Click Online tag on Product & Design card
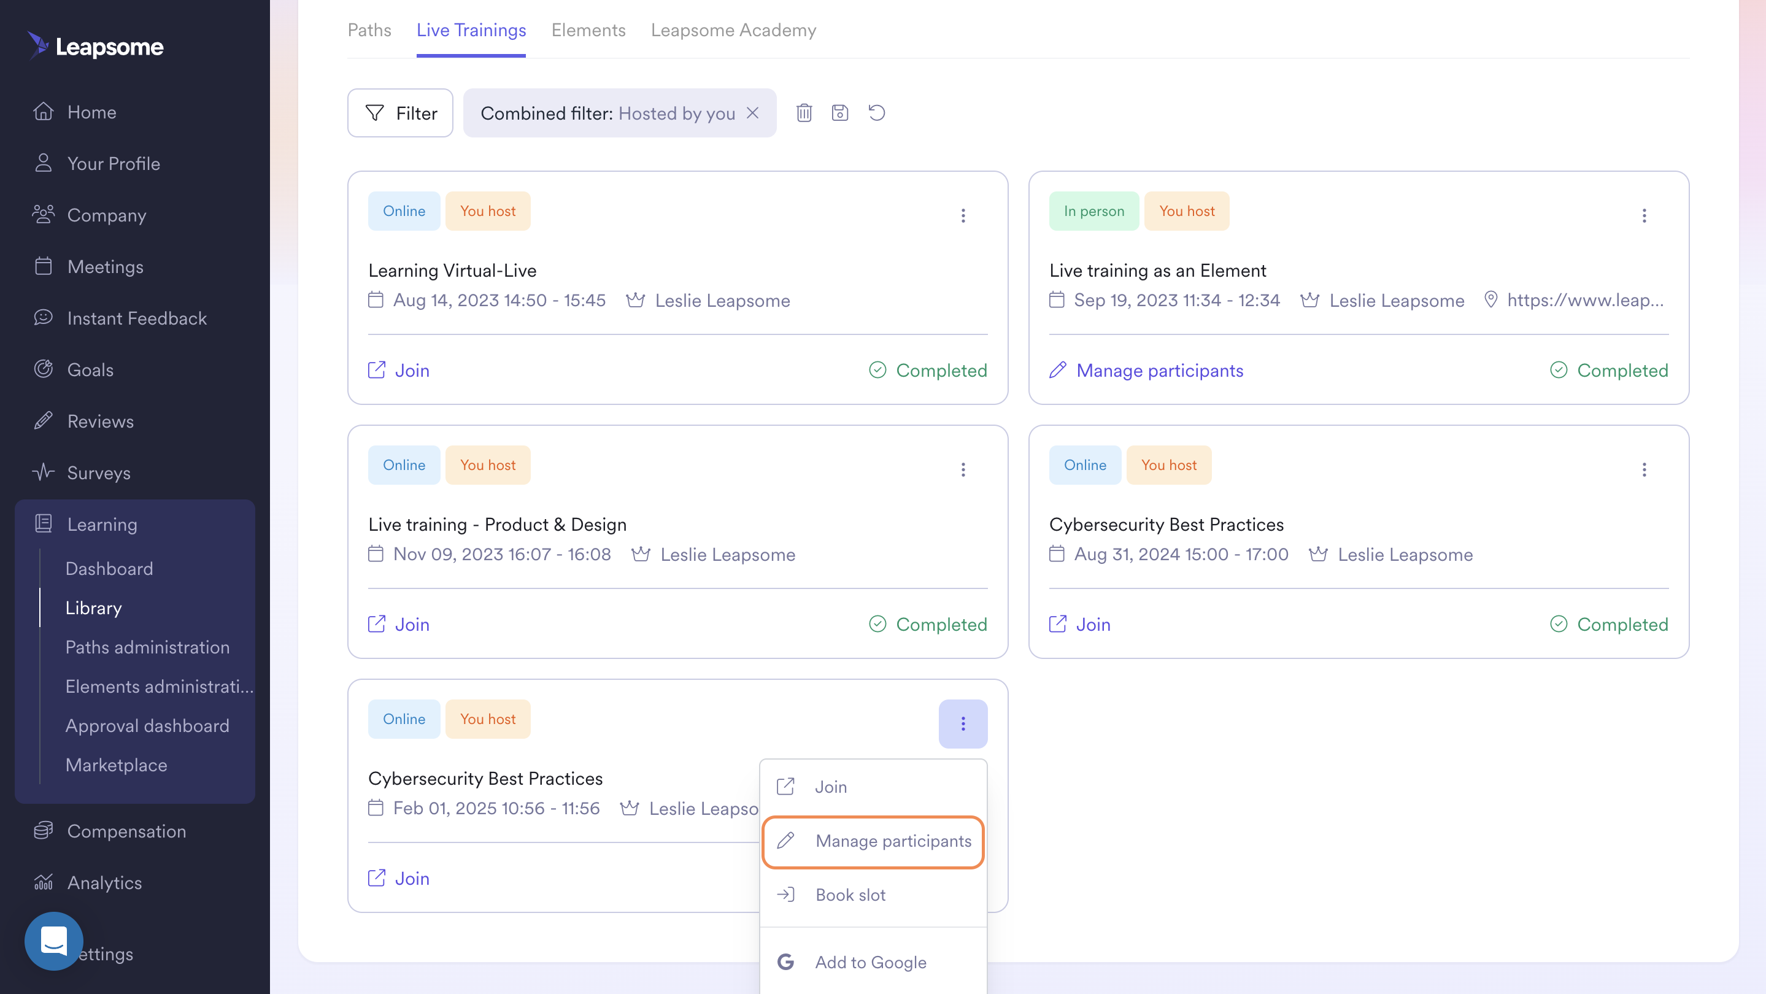The image size is (1766, 994). [x=404, y=464]
